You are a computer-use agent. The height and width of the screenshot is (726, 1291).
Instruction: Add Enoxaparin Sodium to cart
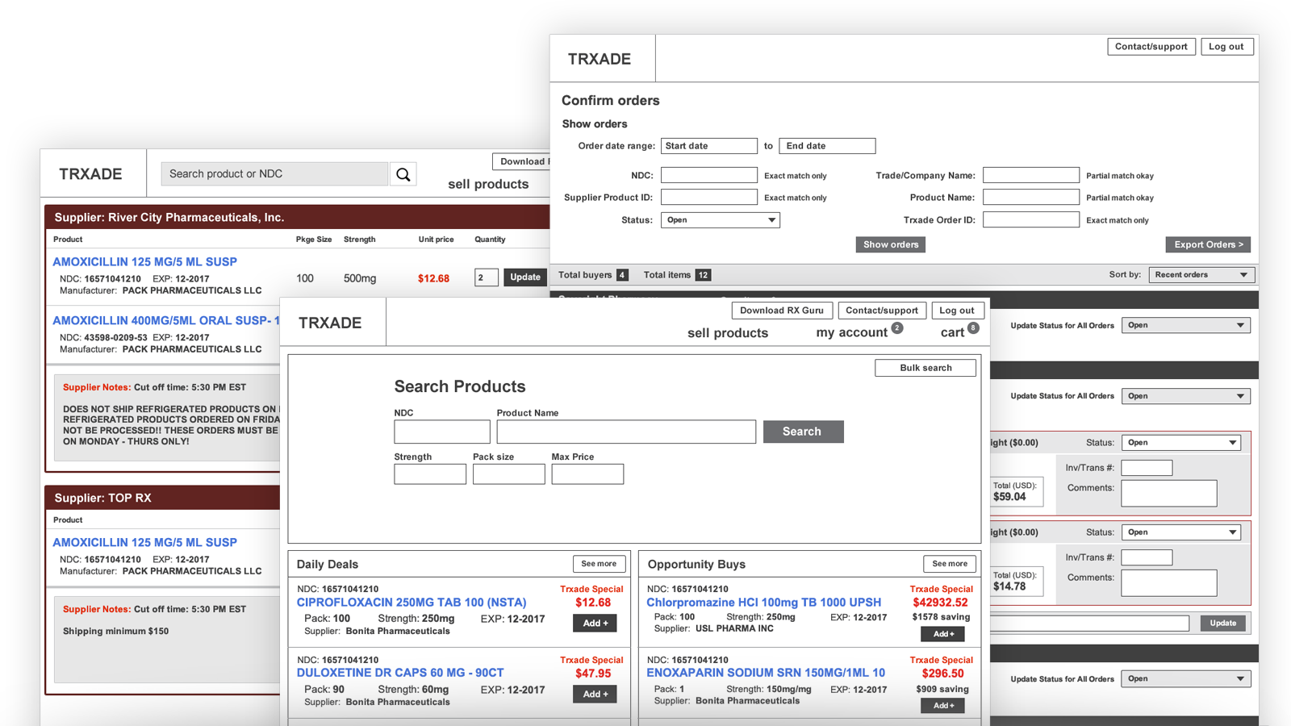coord(942,705)
